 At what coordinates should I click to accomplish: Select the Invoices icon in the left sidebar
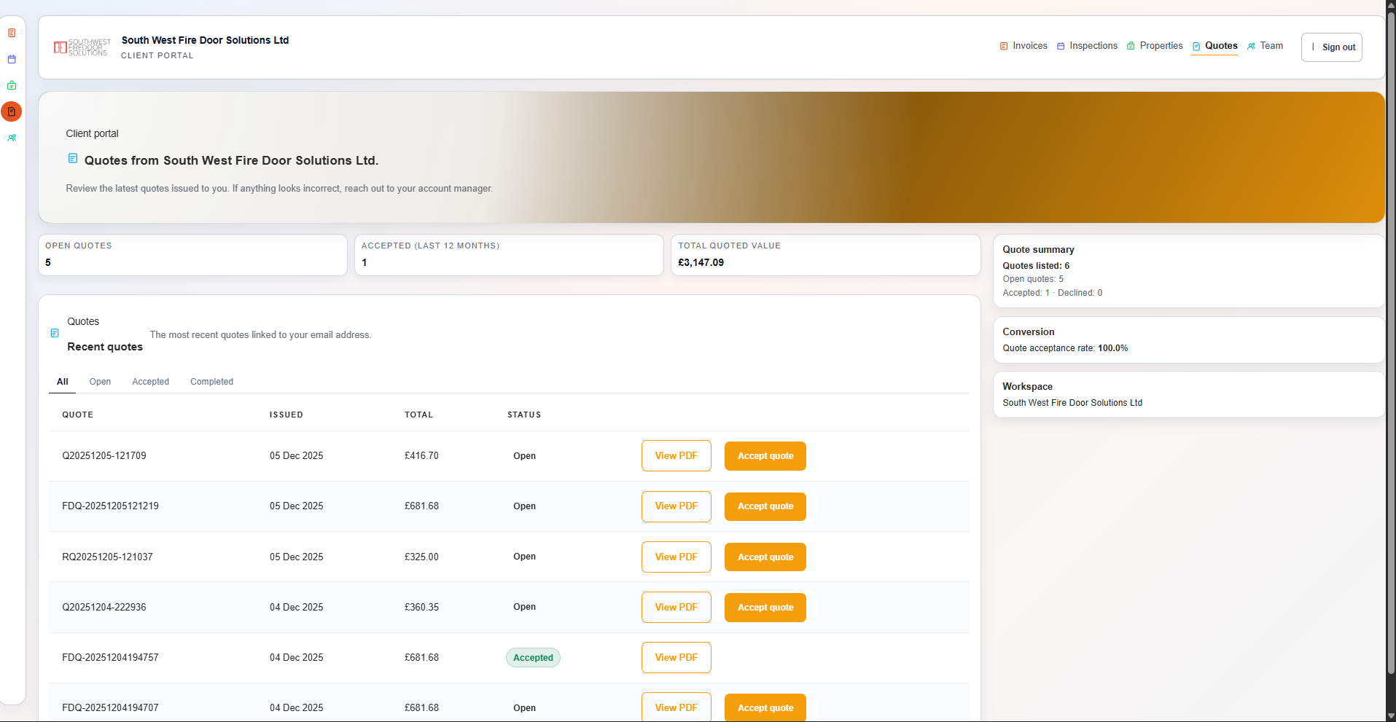[12, 33]
